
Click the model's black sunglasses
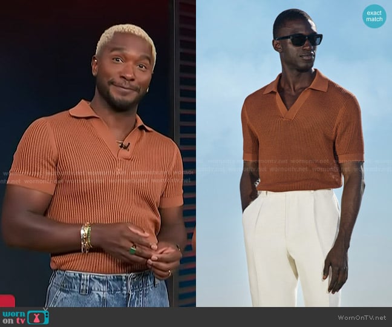[299, 39]
